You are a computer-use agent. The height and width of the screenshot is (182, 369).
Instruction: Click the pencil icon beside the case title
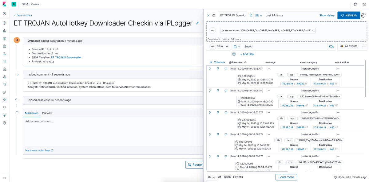coord(198,23)
